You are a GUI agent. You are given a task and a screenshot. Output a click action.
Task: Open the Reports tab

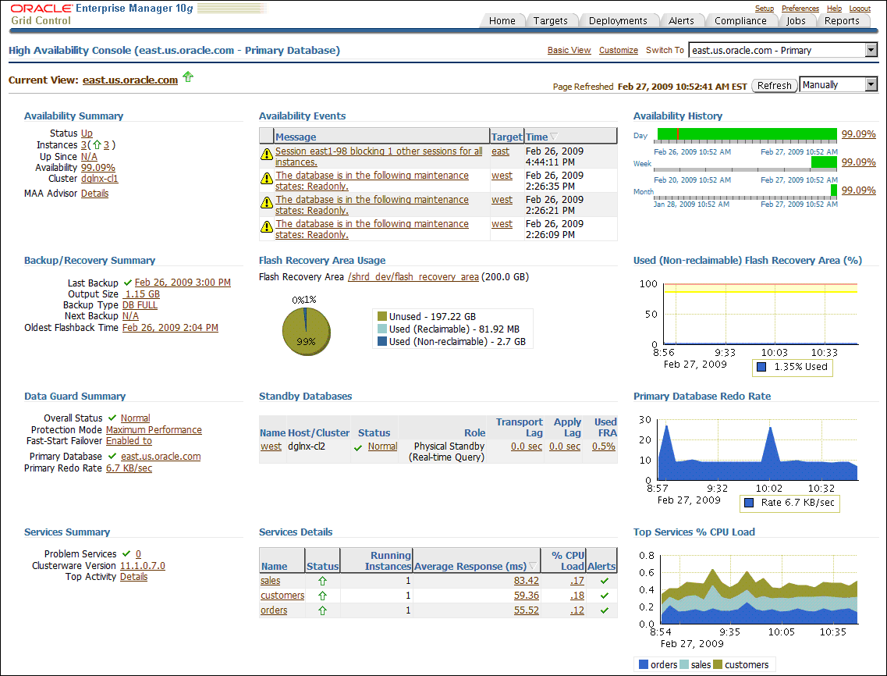(841, 21)
